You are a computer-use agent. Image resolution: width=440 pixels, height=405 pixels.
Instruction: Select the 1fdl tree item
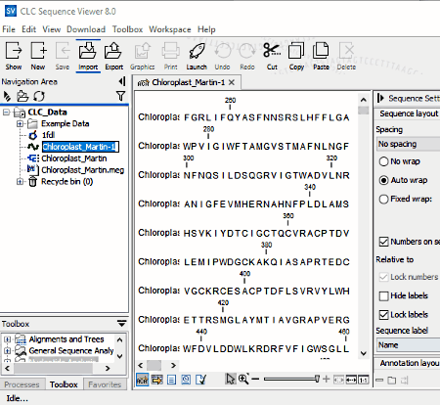pyautogui.click(x=48, y=135)
